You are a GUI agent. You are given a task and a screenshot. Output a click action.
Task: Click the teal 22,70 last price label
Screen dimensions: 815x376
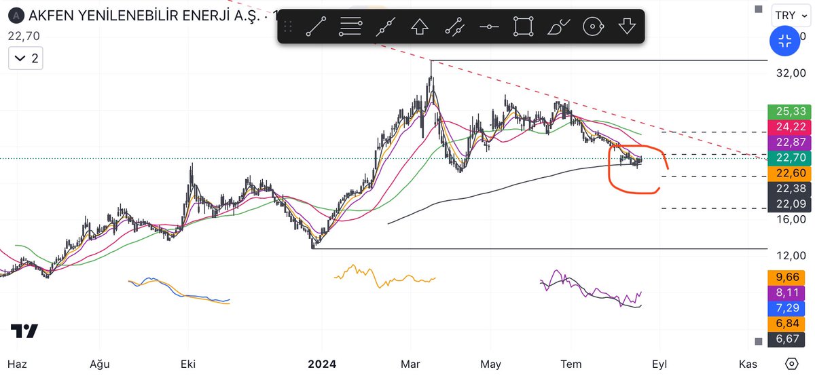(x=789, y=158)
